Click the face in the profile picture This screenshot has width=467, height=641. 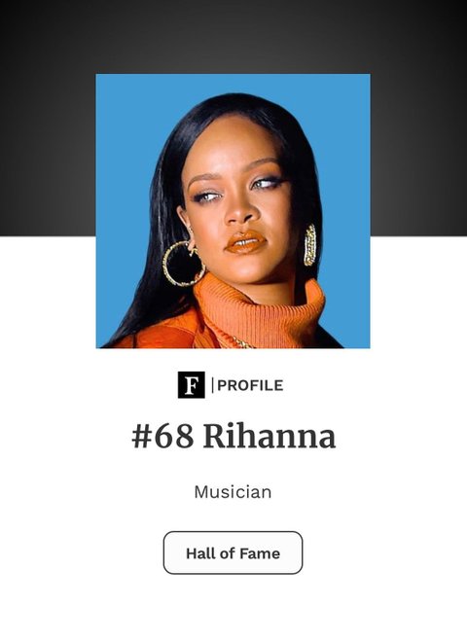tap(239, 204)
